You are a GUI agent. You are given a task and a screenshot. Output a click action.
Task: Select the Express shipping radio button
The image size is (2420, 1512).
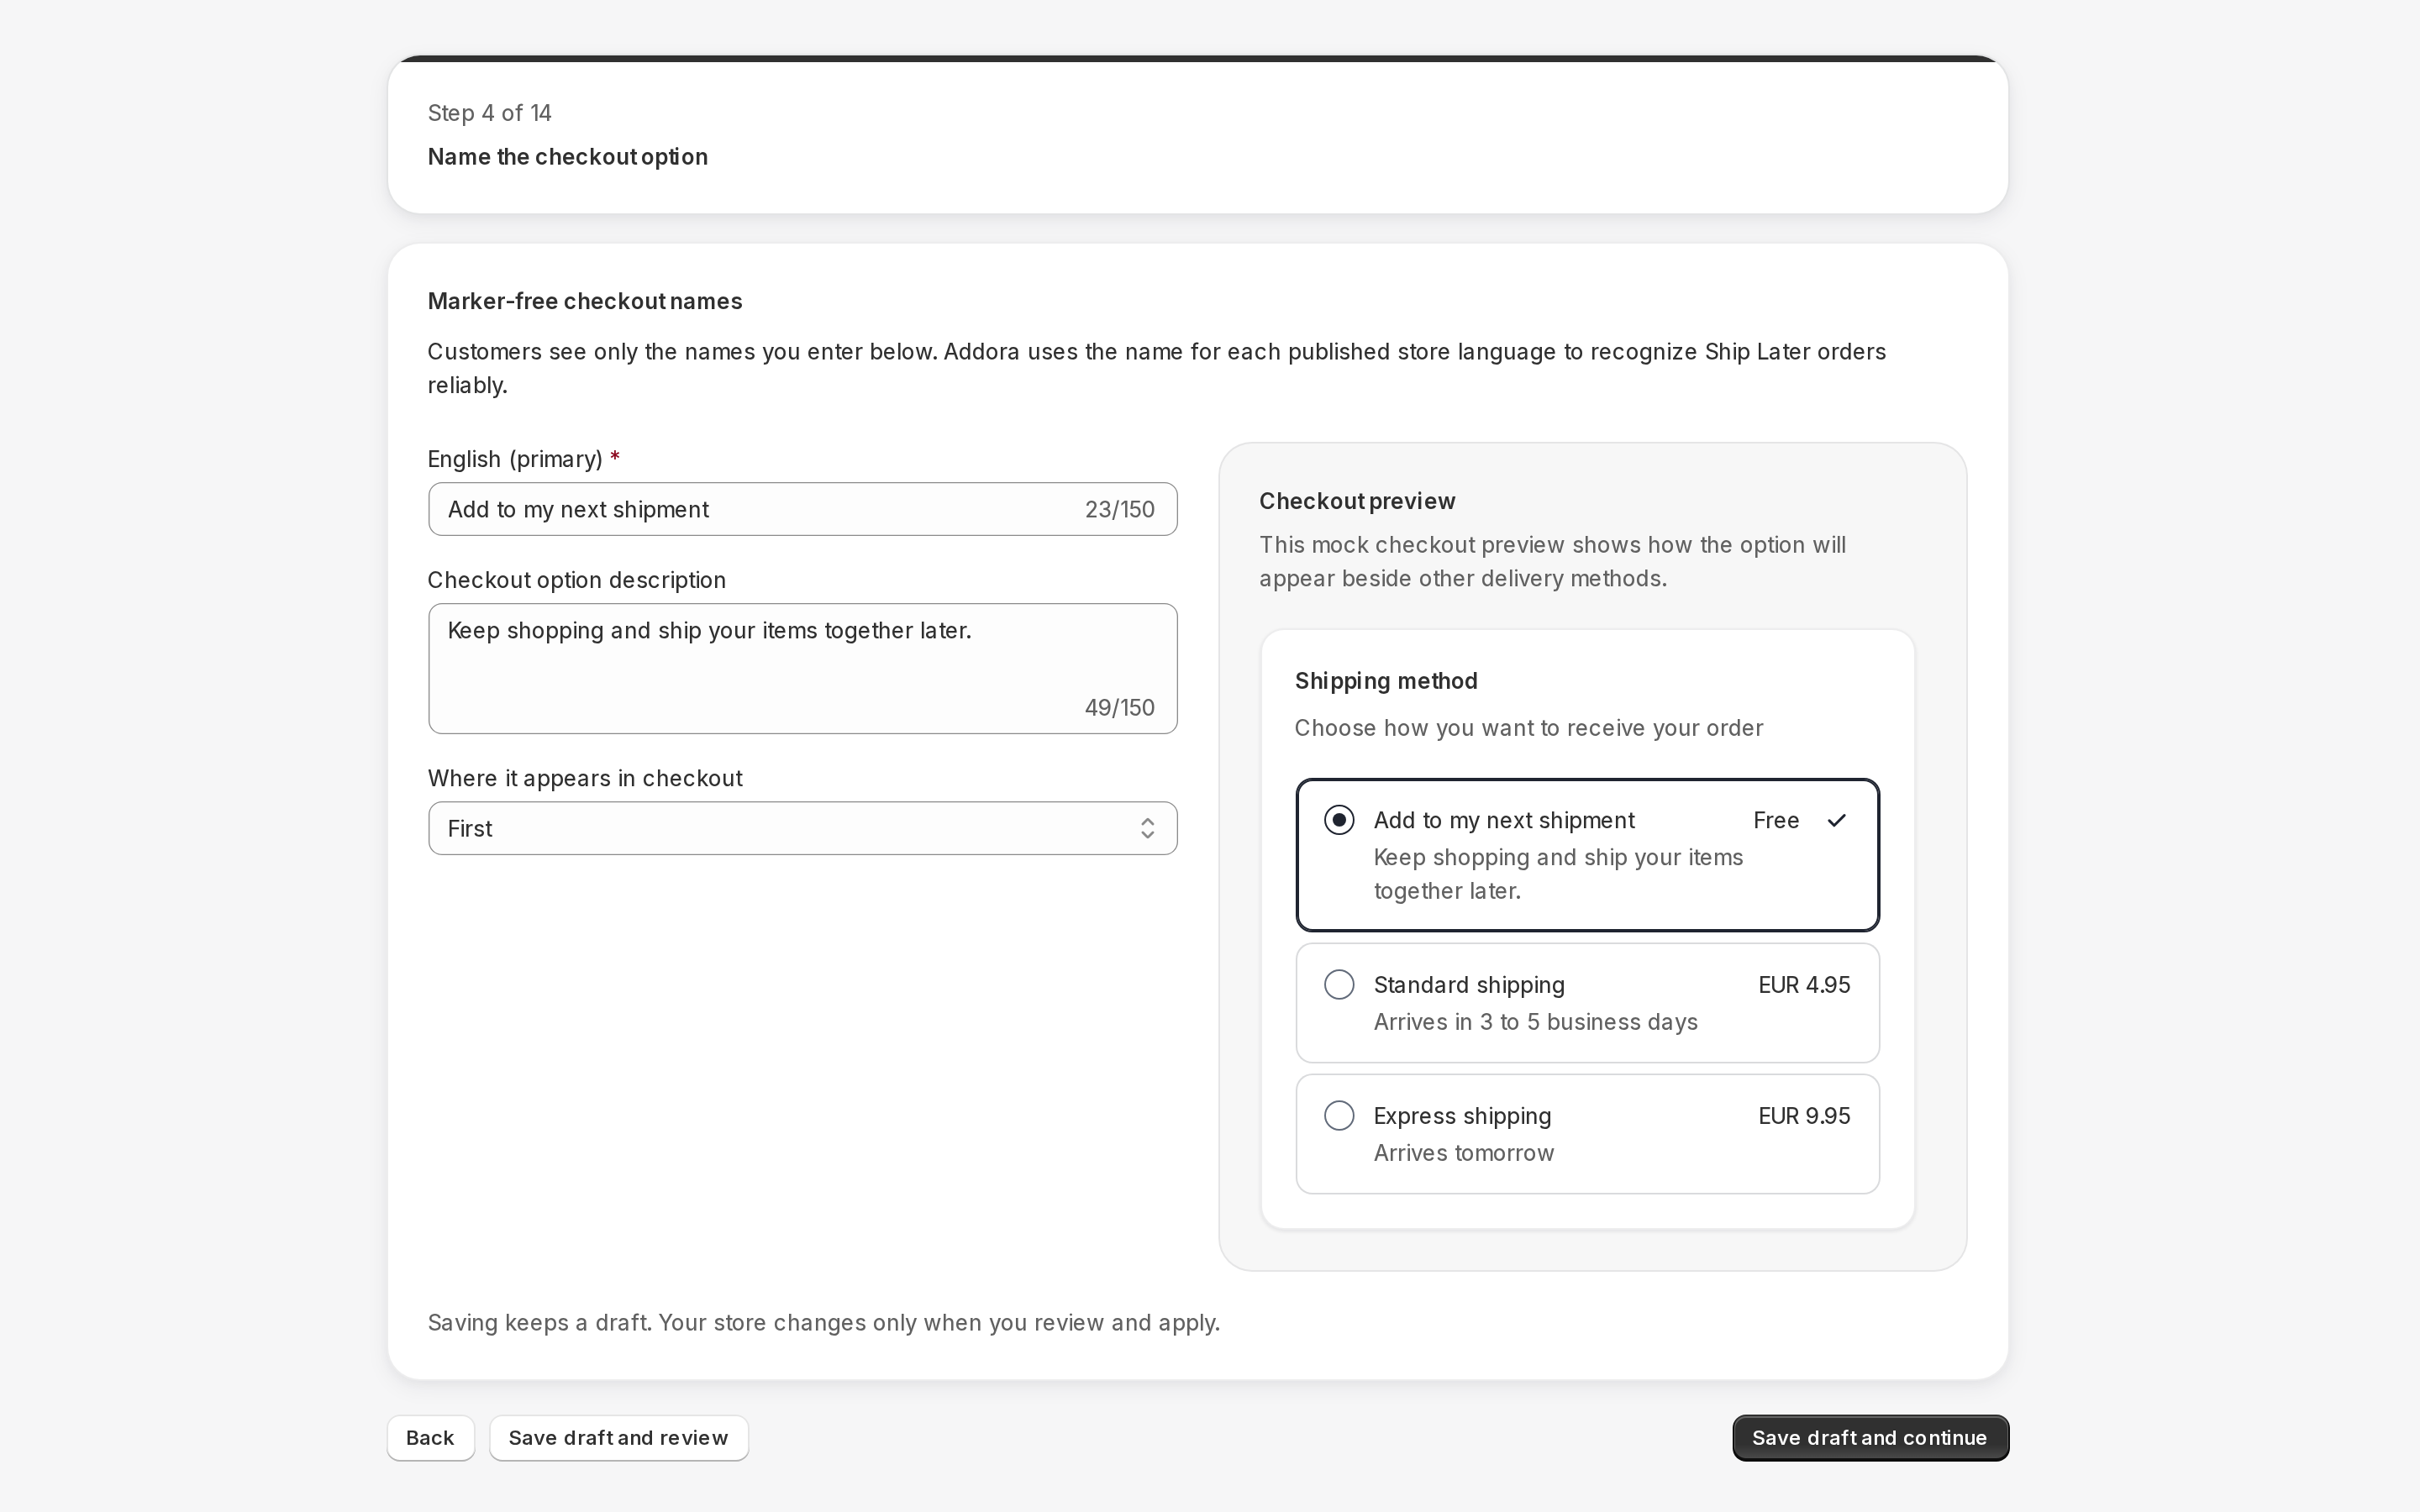(1339, 1116)
